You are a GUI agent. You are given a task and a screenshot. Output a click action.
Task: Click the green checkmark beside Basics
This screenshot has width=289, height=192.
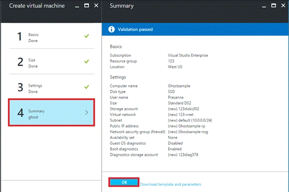click(x=87, y=36)
